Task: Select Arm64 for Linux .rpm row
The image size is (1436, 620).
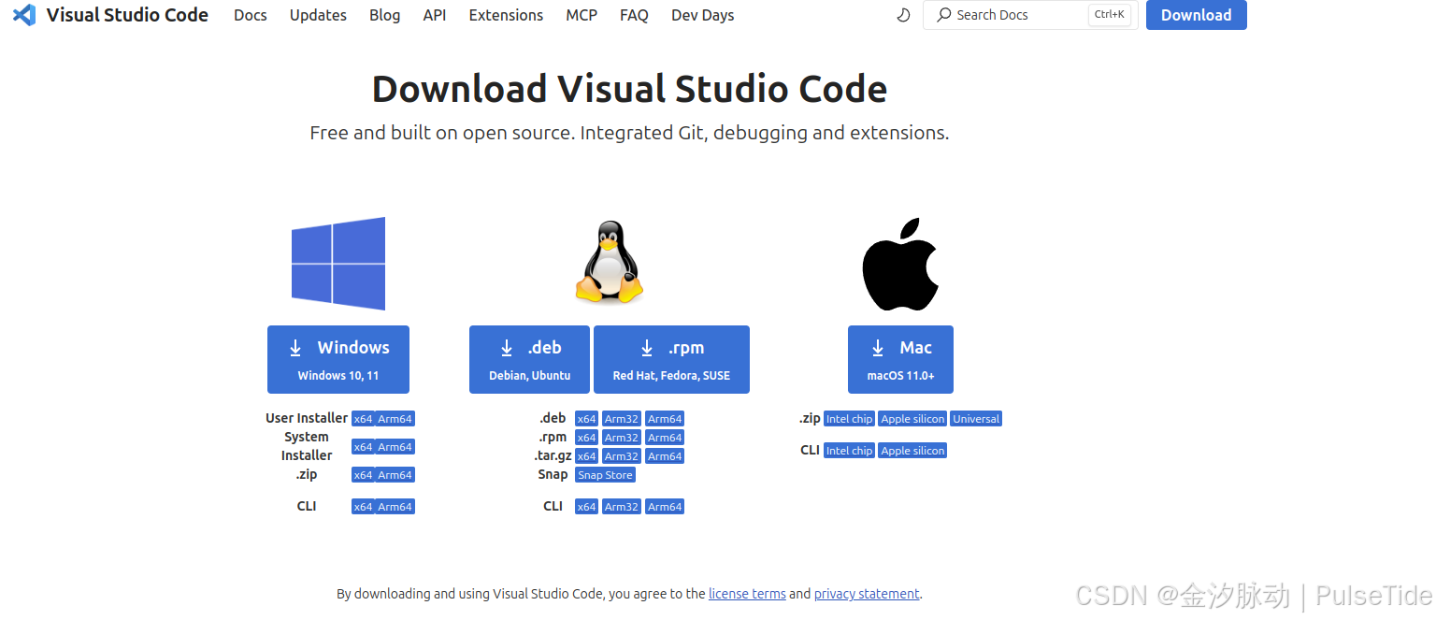Action: click(x=665, y=438)
